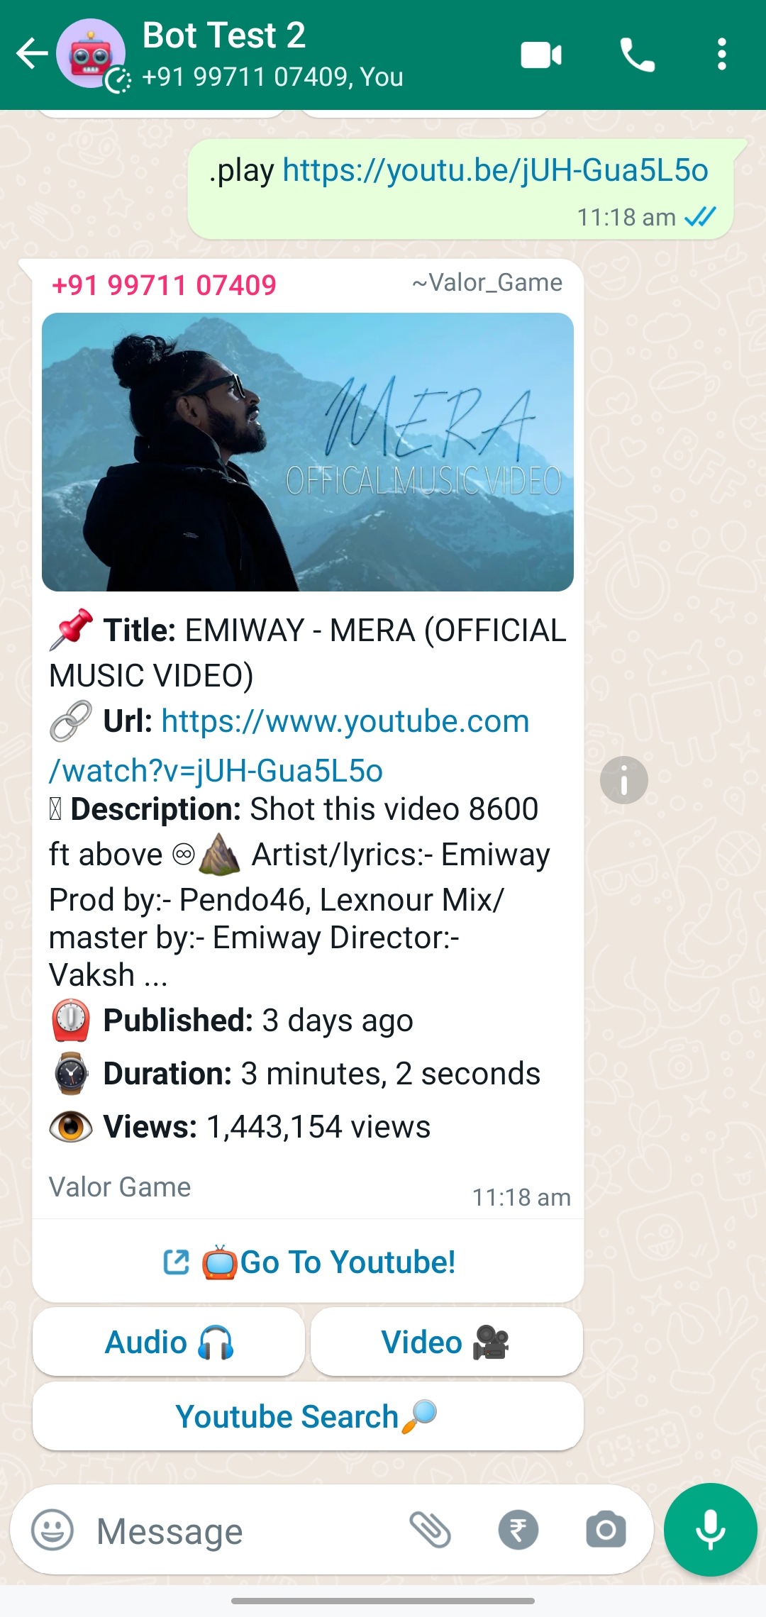Open rupee payment option

[518, 1530]
